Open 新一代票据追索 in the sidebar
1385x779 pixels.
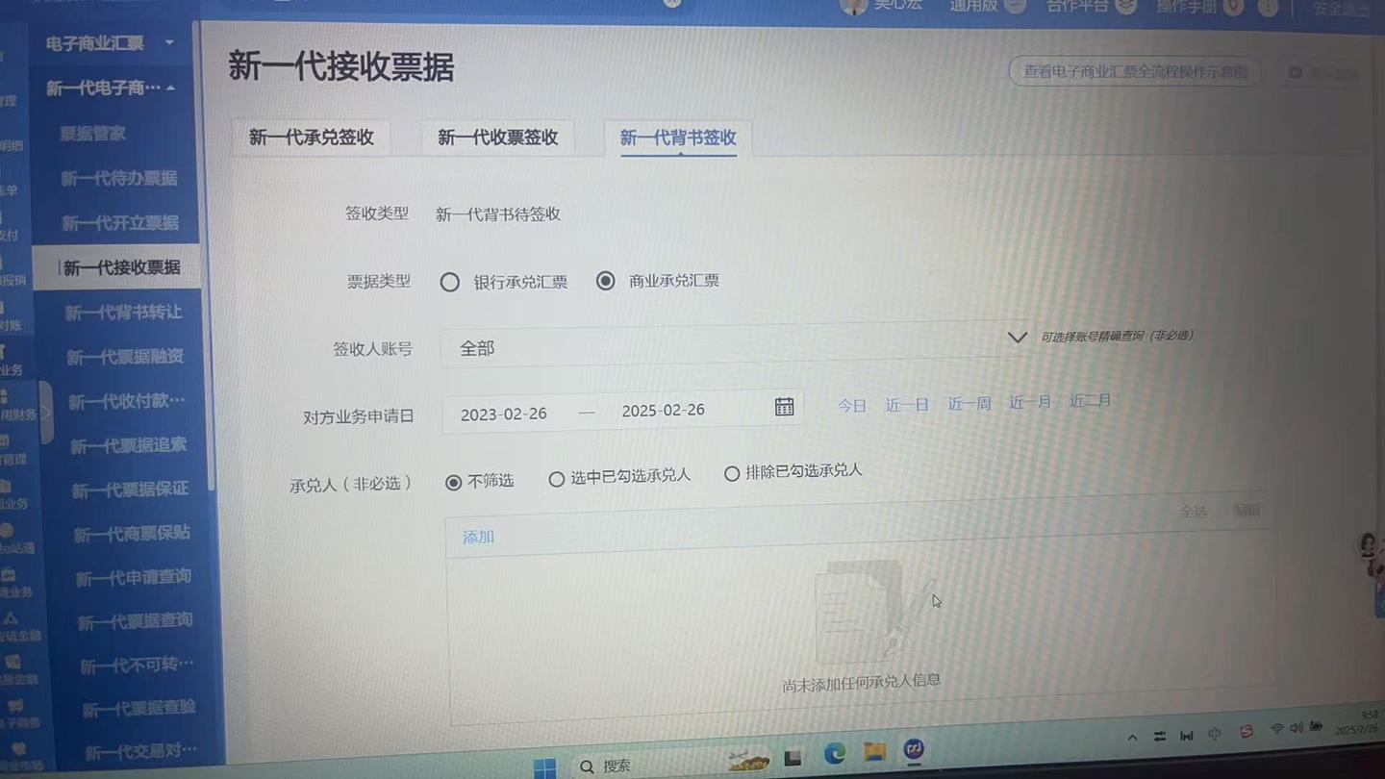pyautogui.click(x=129, y=446)
